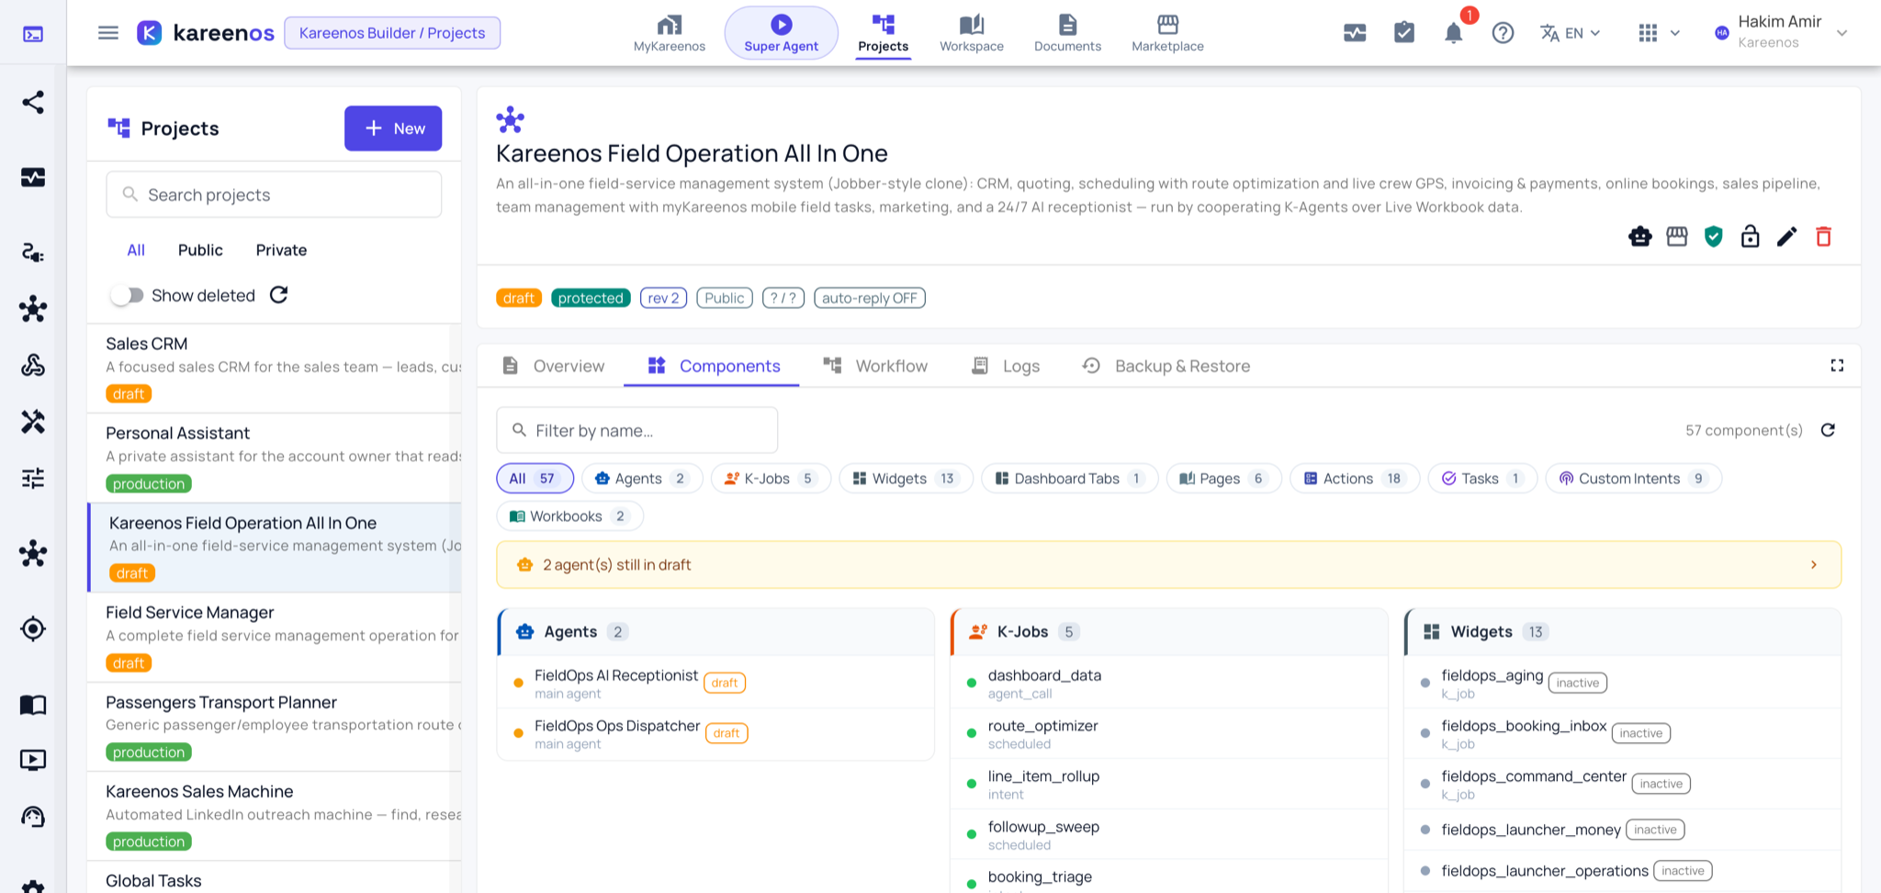Viewport: 1881px width, 893px height.
Task: Open the apps grid dropdown
Action: pyautogui.click(x=1659, y=33)
